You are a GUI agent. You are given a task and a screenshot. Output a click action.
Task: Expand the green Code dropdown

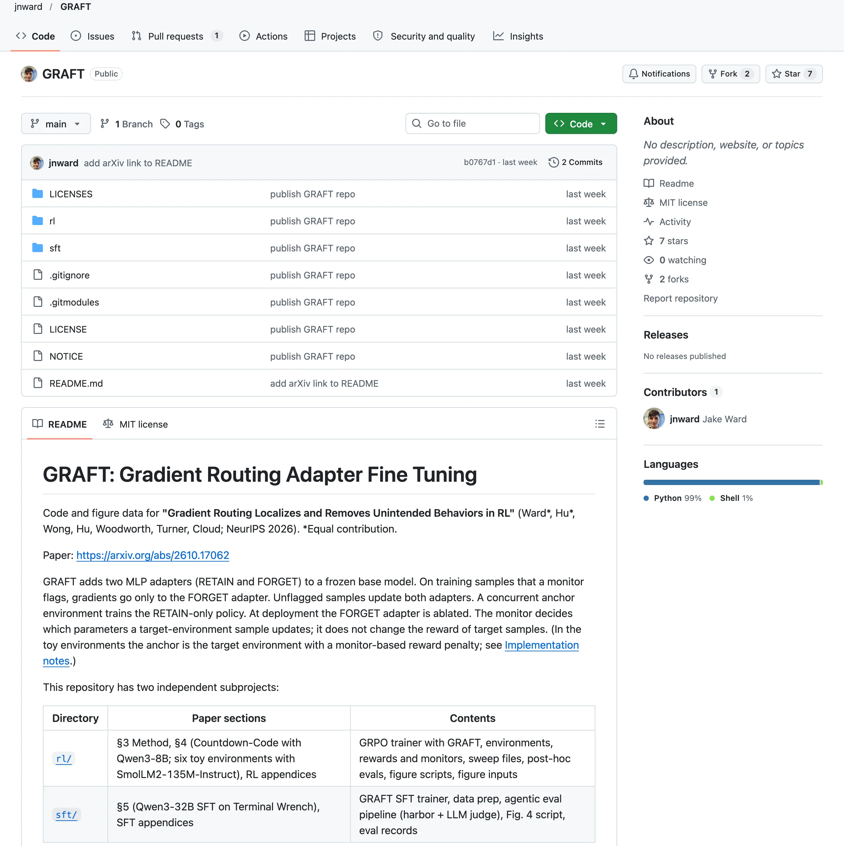coord(581,124)
